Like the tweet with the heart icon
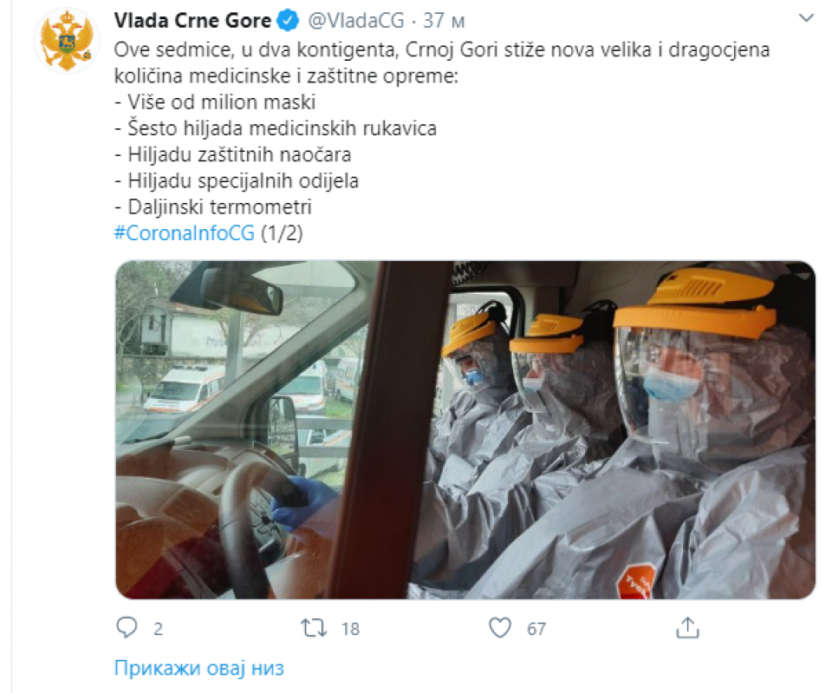 (500, 628)
